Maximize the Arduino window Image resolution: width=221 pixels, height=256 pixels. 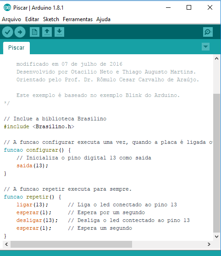click(189, 7)
